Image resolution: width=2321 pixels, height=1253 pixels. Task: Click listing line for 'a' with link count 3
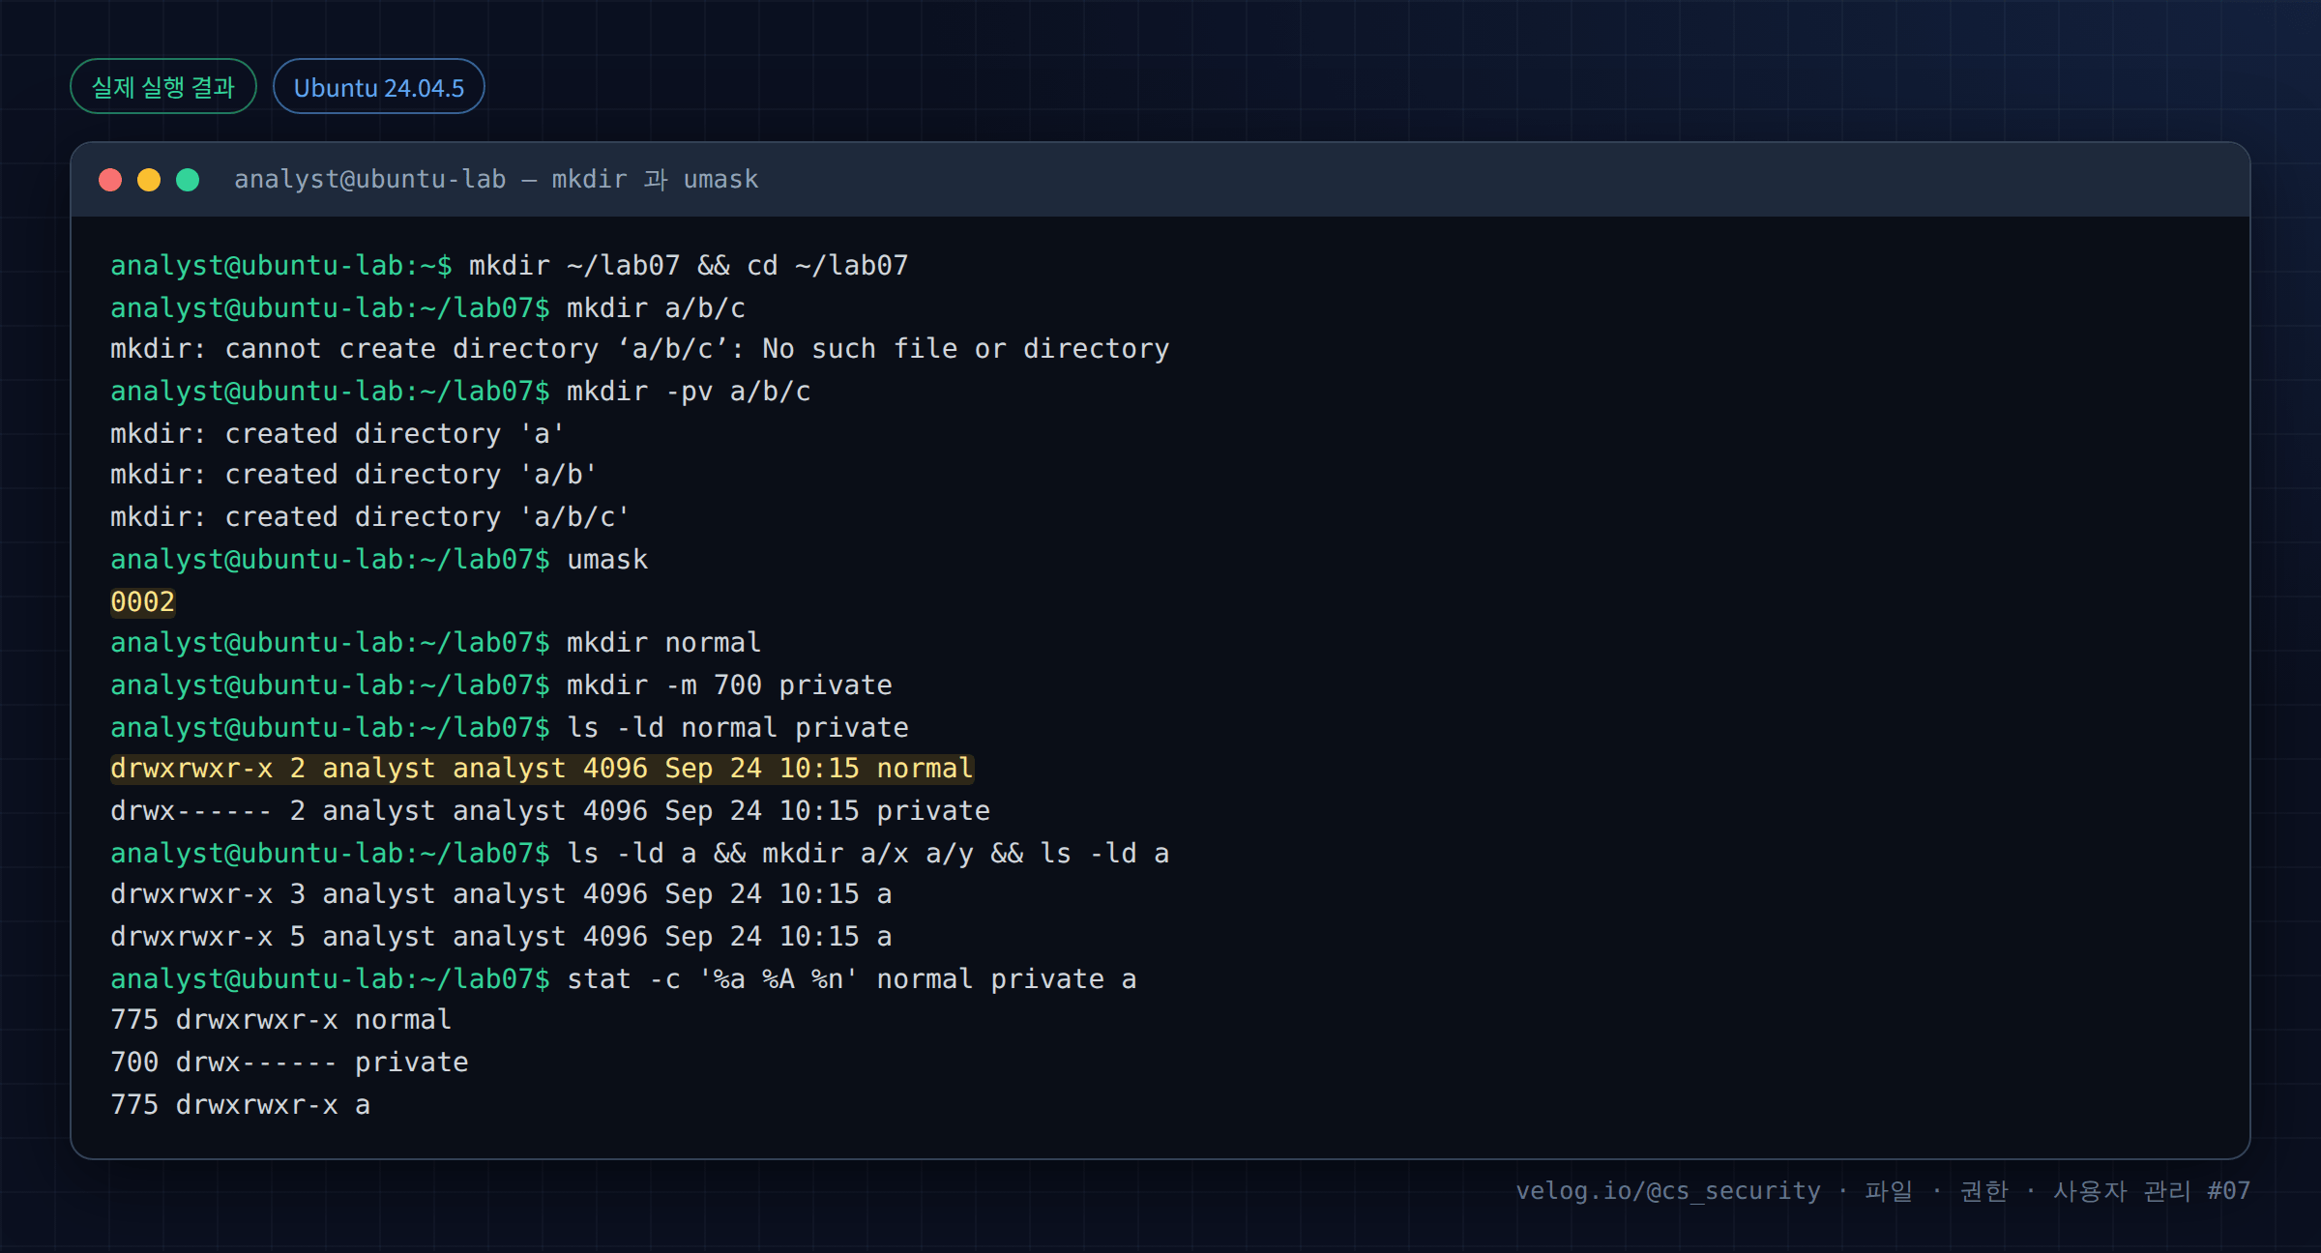tap(501, 894)
